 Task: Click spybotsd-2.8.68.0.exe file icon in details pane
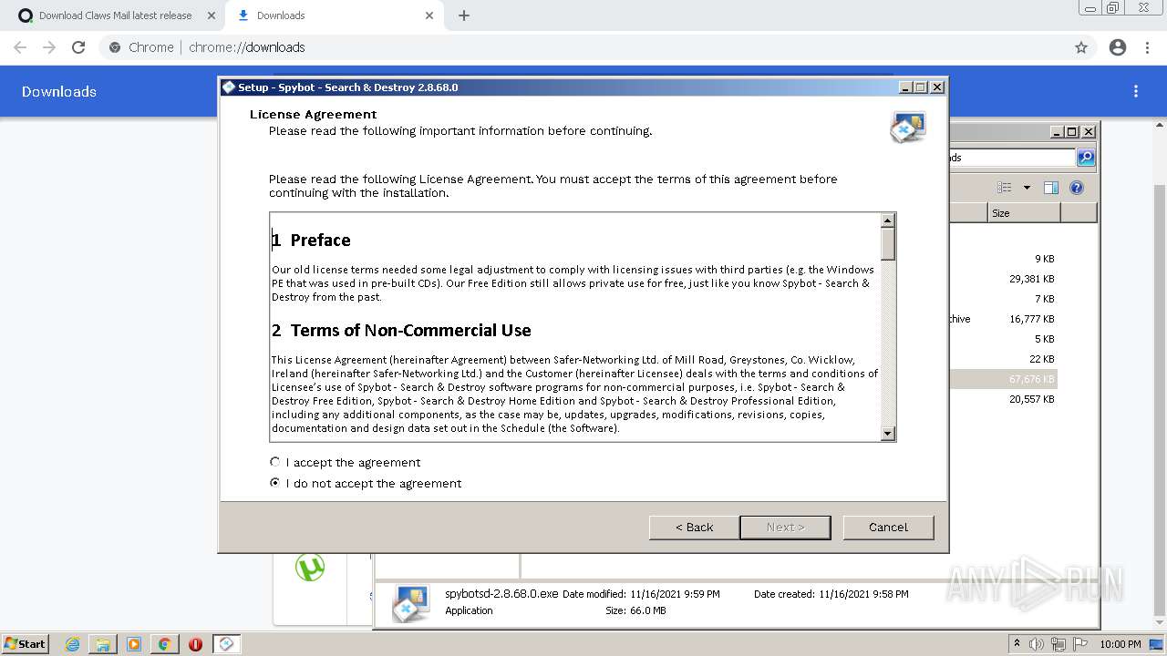[411, 603]
